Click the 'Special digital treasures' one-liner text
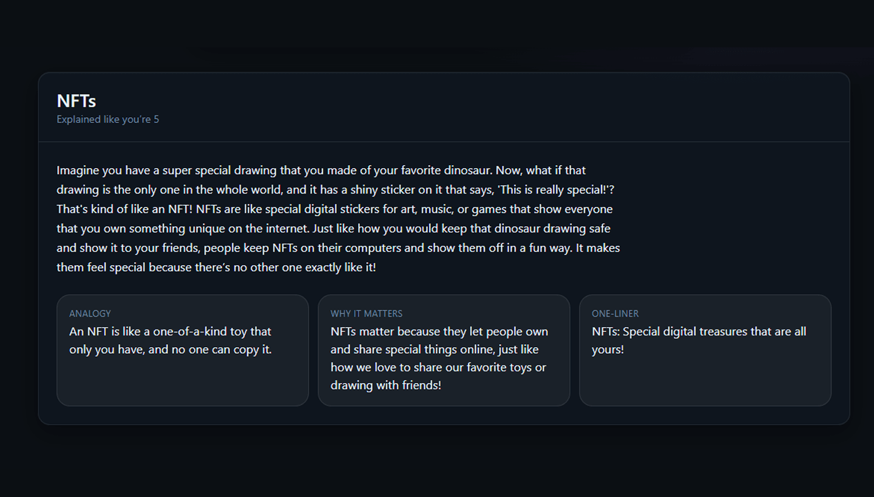The width and height of the screenshot is (874, 497). 699,332
